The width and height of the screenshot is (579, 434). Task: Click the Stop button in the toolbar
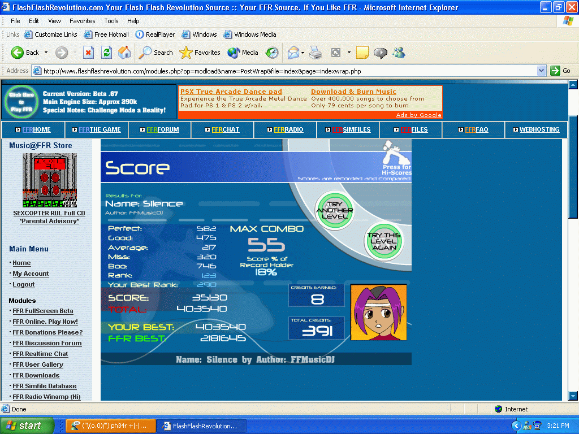coord(88,53)
